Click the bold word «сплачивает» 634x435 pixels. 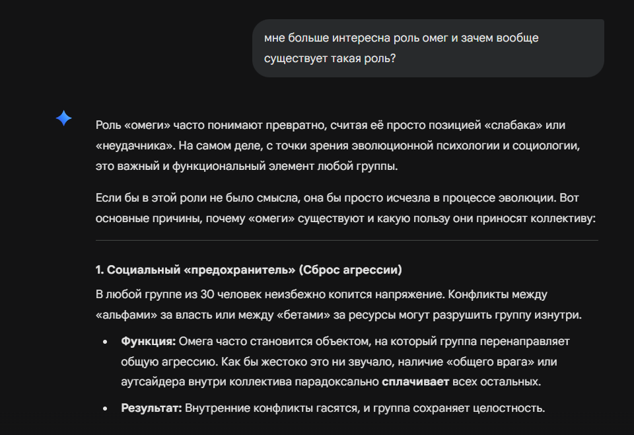click(x=415, y=381)
